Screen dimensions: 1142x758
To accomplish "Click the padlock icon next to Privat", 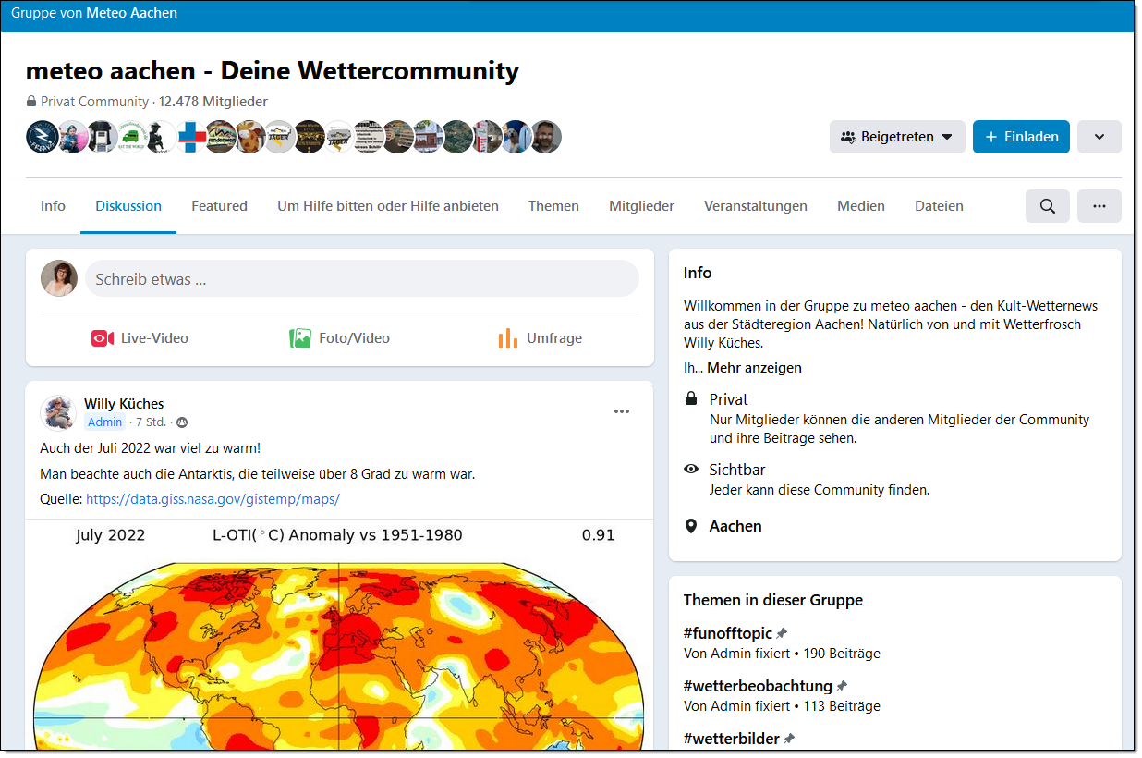I will pos(691,399).
